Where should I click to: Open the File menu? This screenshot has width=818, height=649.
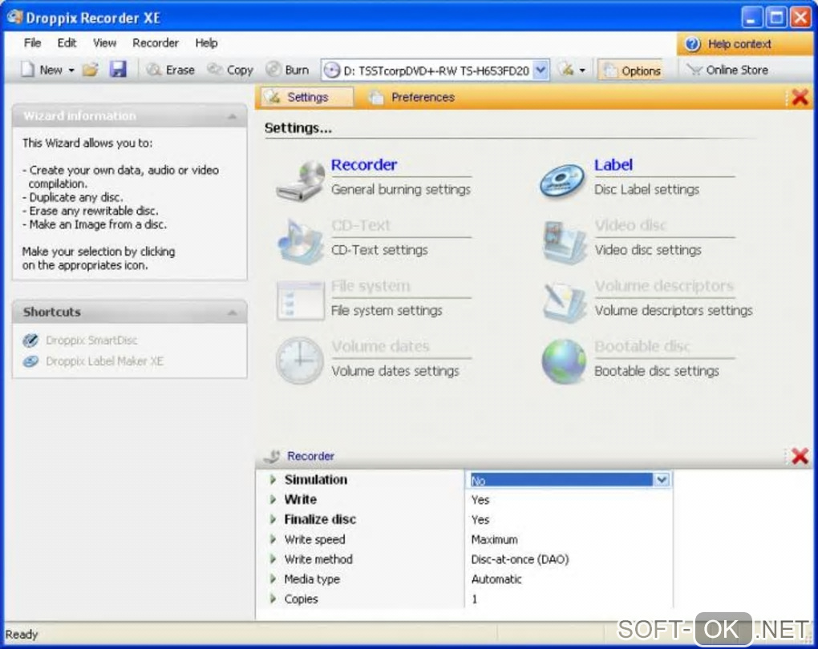tap(32, 42)
